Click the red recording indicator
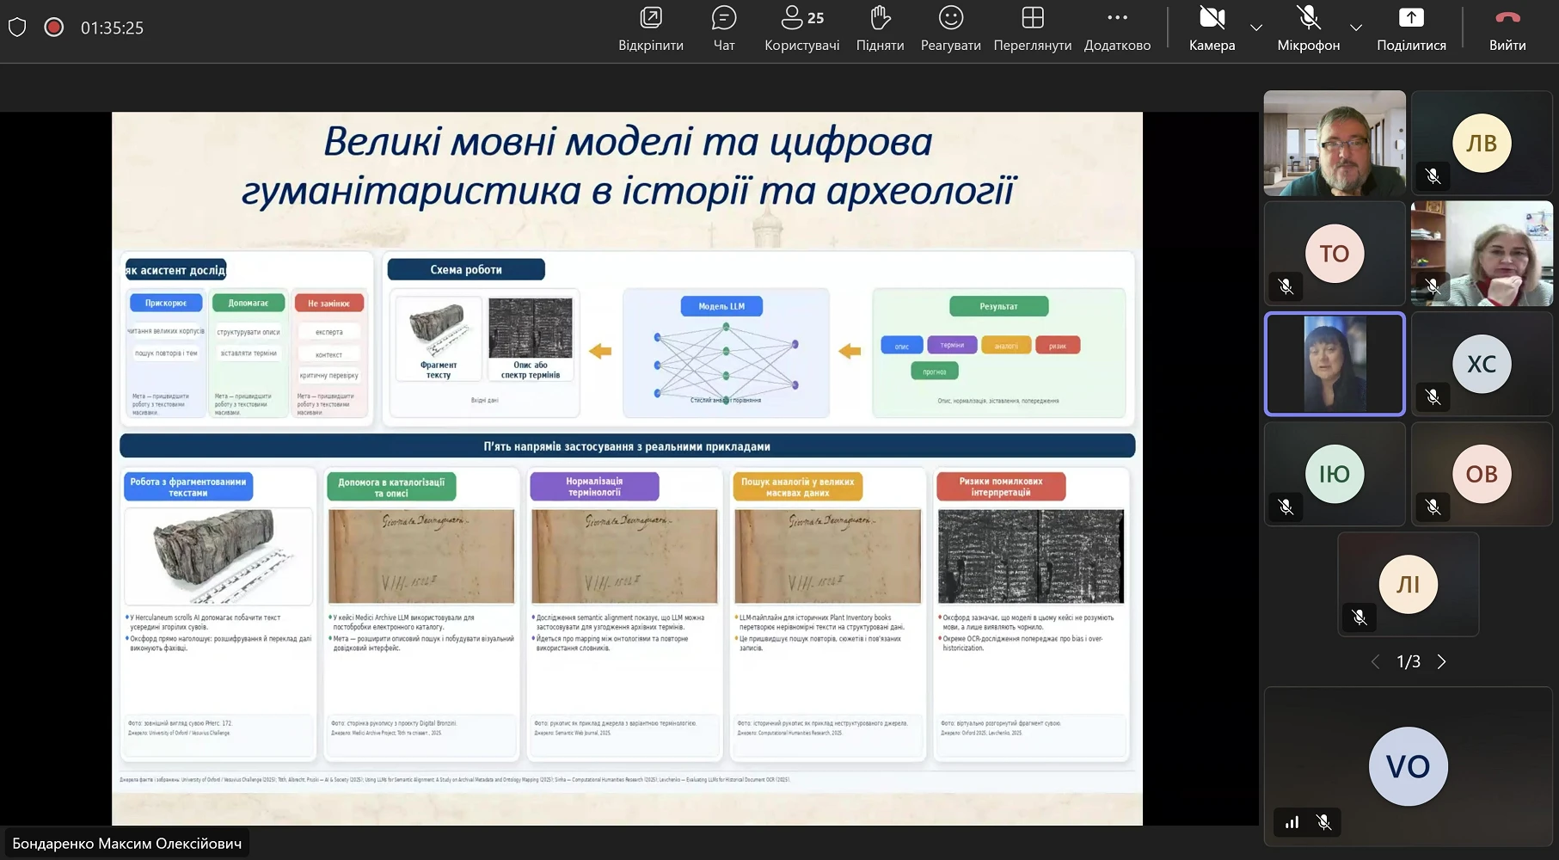The height and width of the screenshot is (860, 1559). (54, 28)
